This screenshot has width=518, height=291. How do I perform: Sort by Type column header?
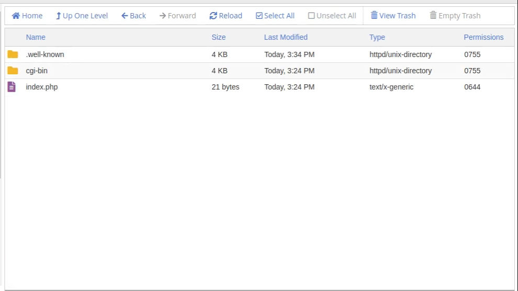coord(377,37)
